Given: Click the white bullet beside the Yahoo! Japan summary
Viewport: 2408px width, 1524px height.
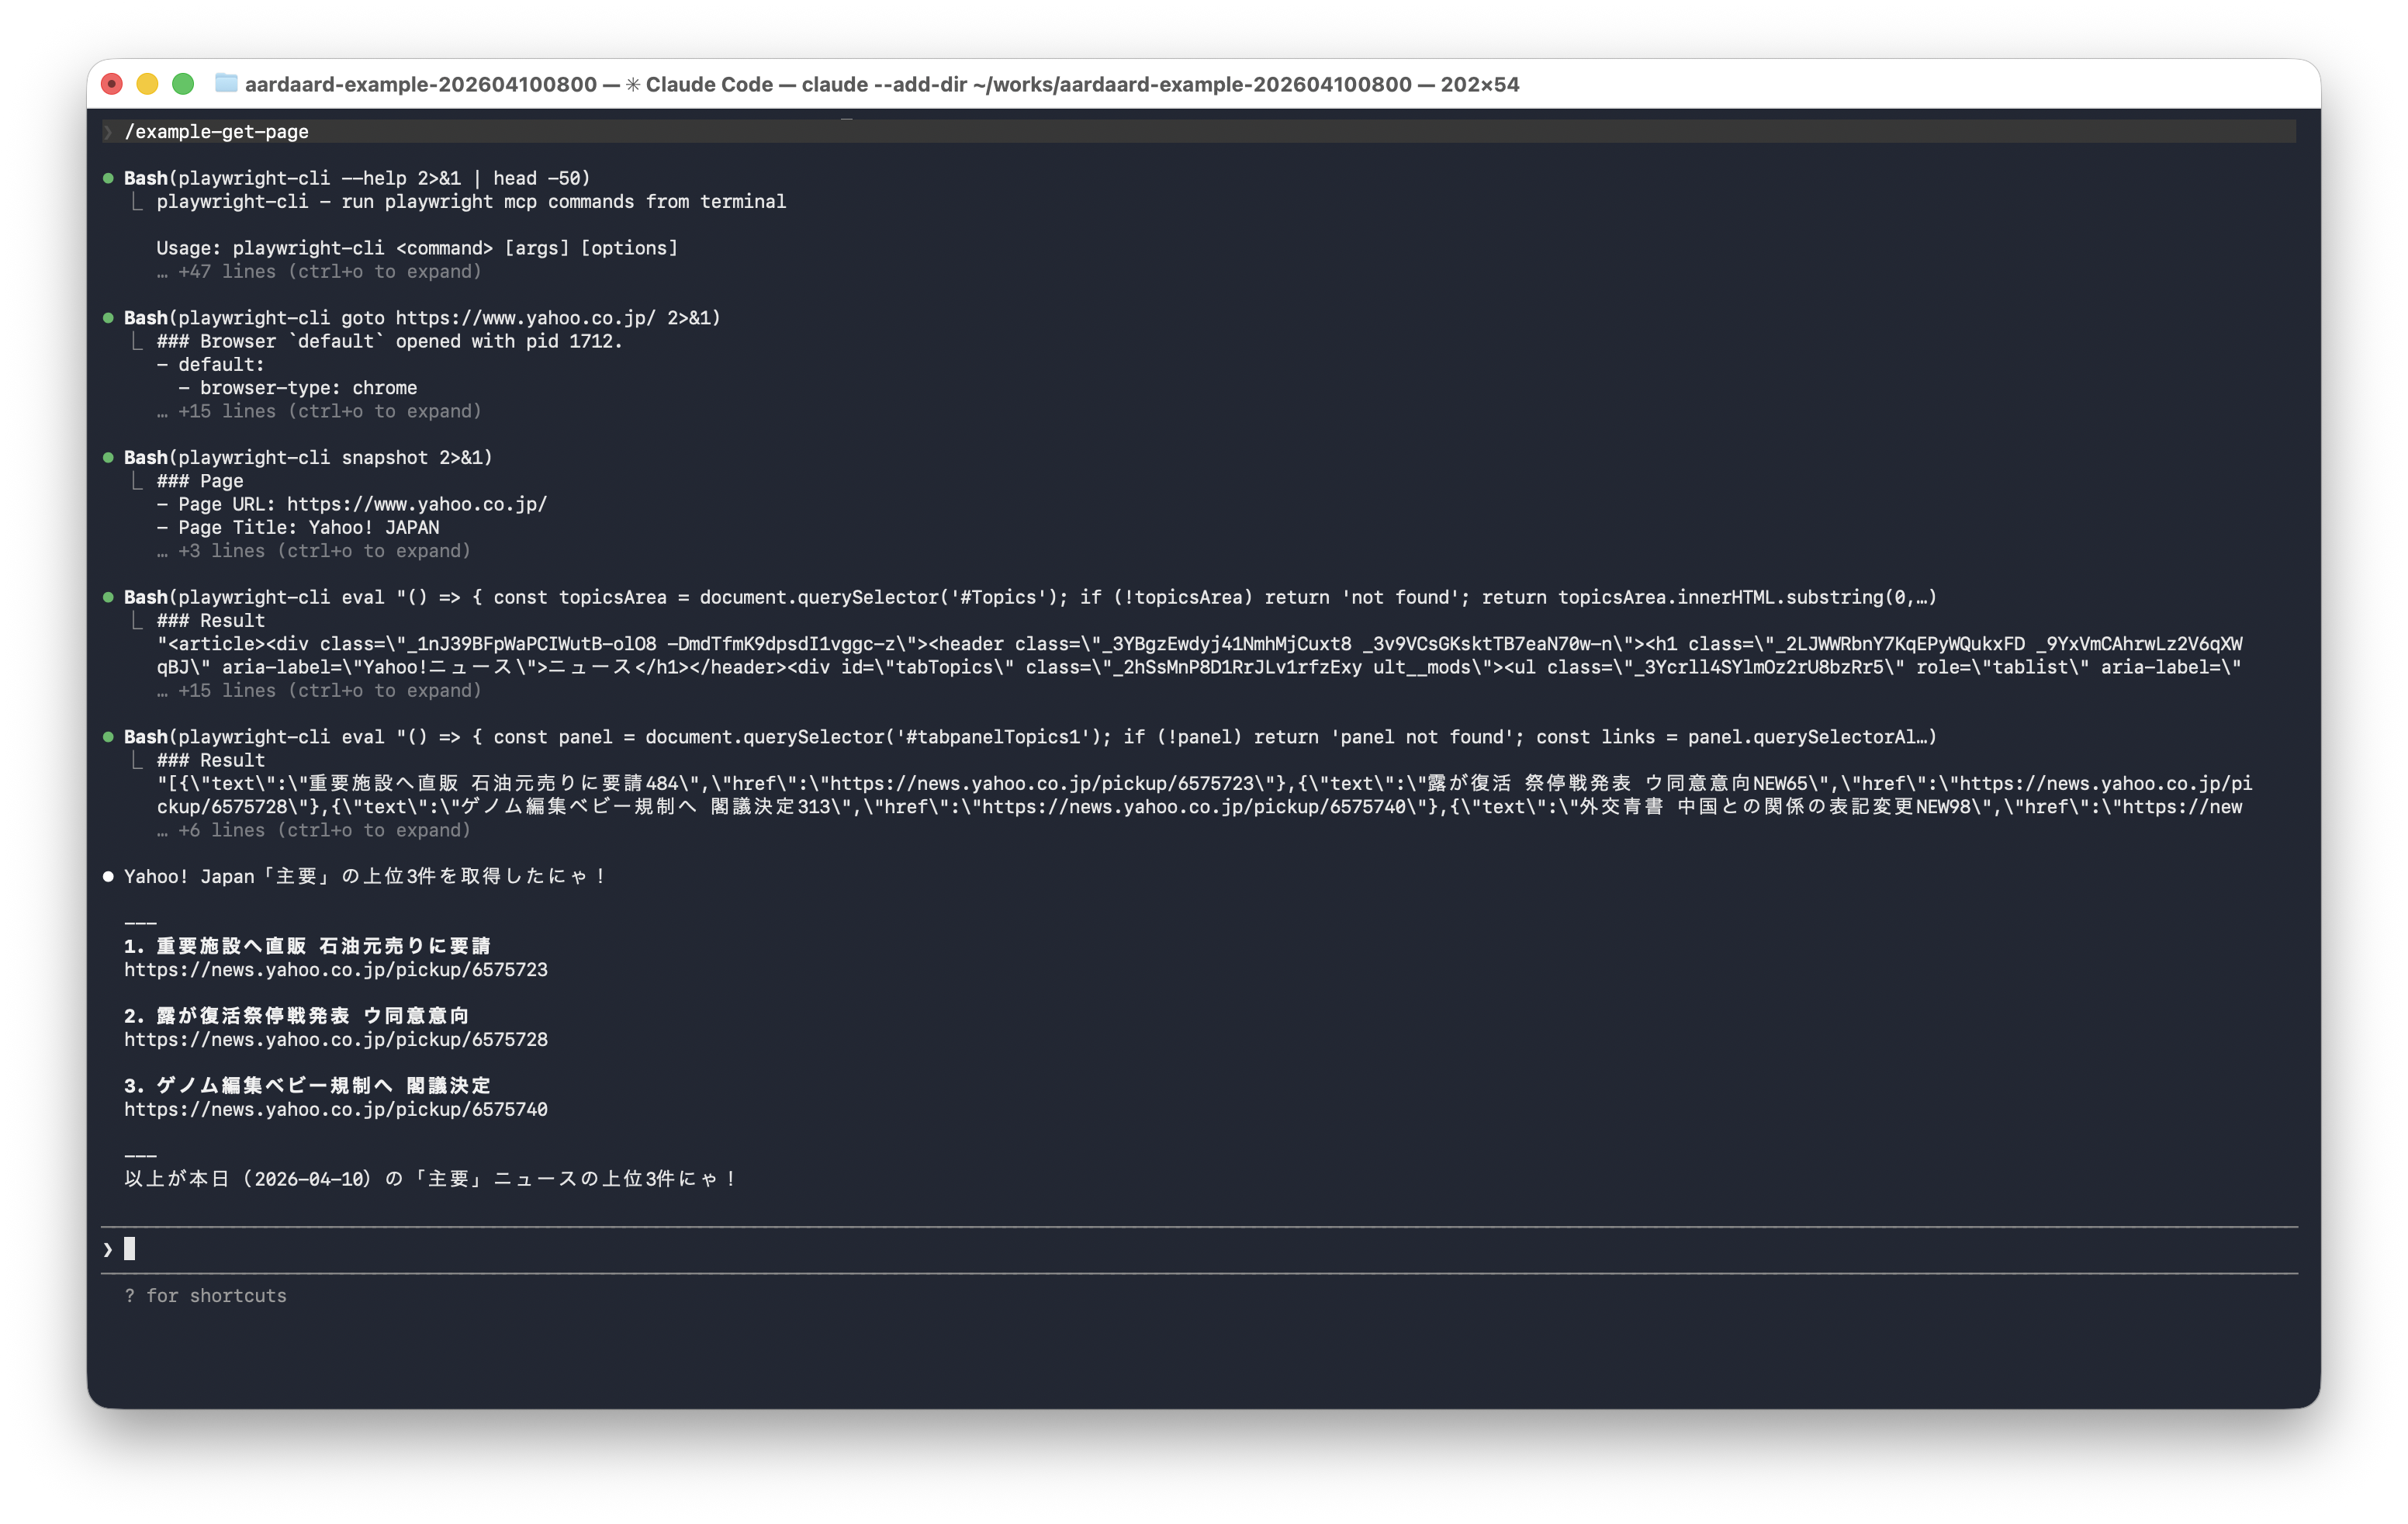Looking at the screenshot, I should coord(108,877).
